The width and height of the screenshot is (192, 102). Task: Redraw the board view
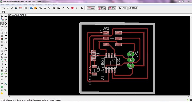click(54, 8)
